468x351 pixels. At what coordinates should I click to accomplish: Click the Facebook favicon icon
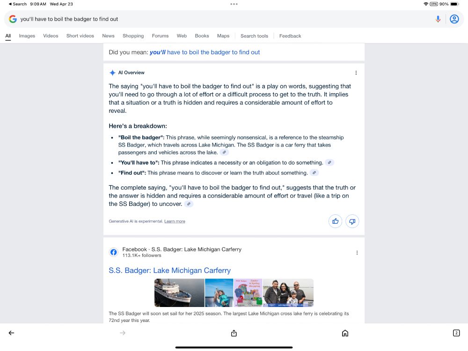(113, 252)
